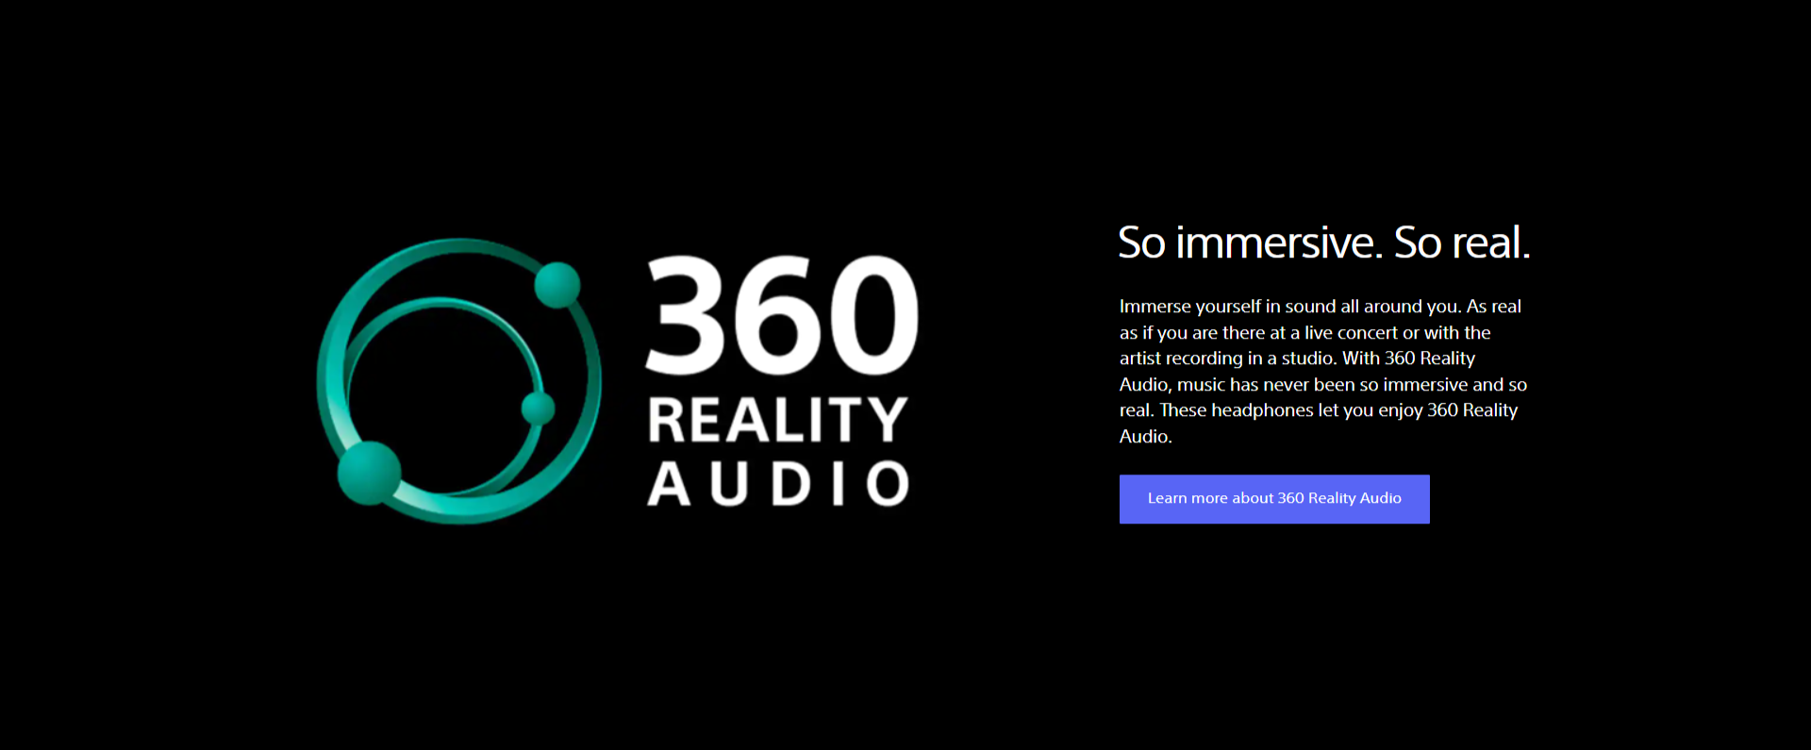Image resolution: width=1811 pixels, height=750 pixels.
Task: Click "Immerse yourself" at the paragraph start
Action: pyautogui.click(x=1189, y=307)
